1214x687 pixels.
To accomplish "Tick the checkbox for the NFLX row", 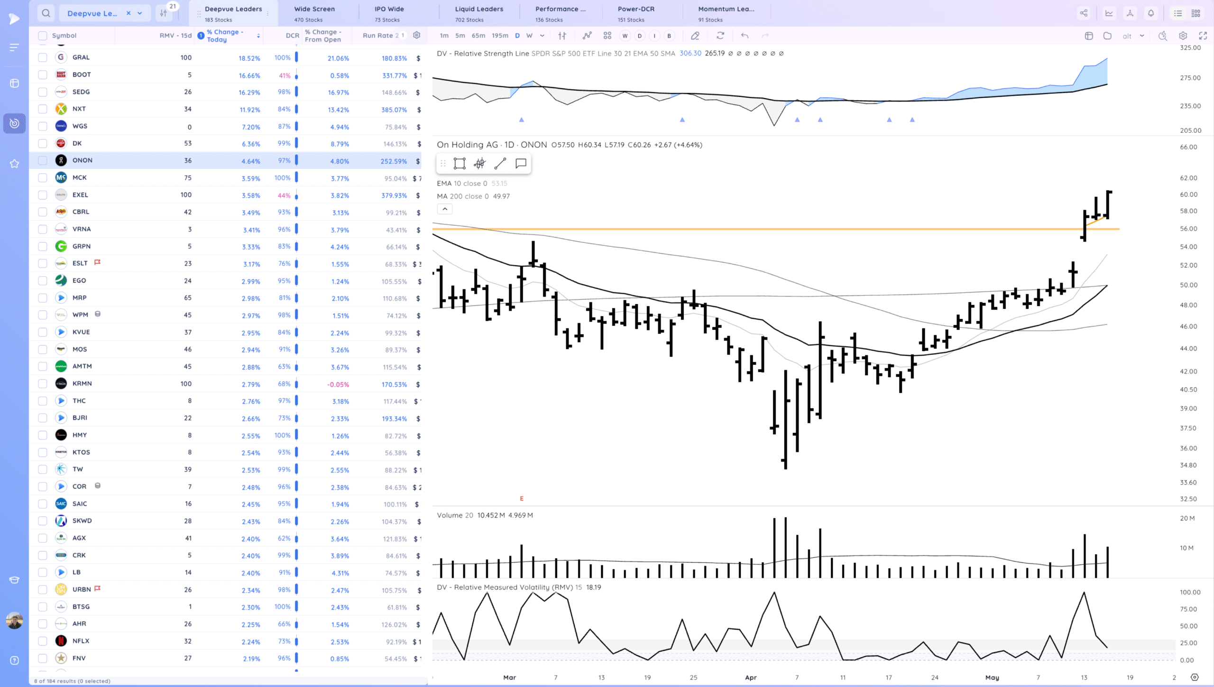I will tap(43, 641).
